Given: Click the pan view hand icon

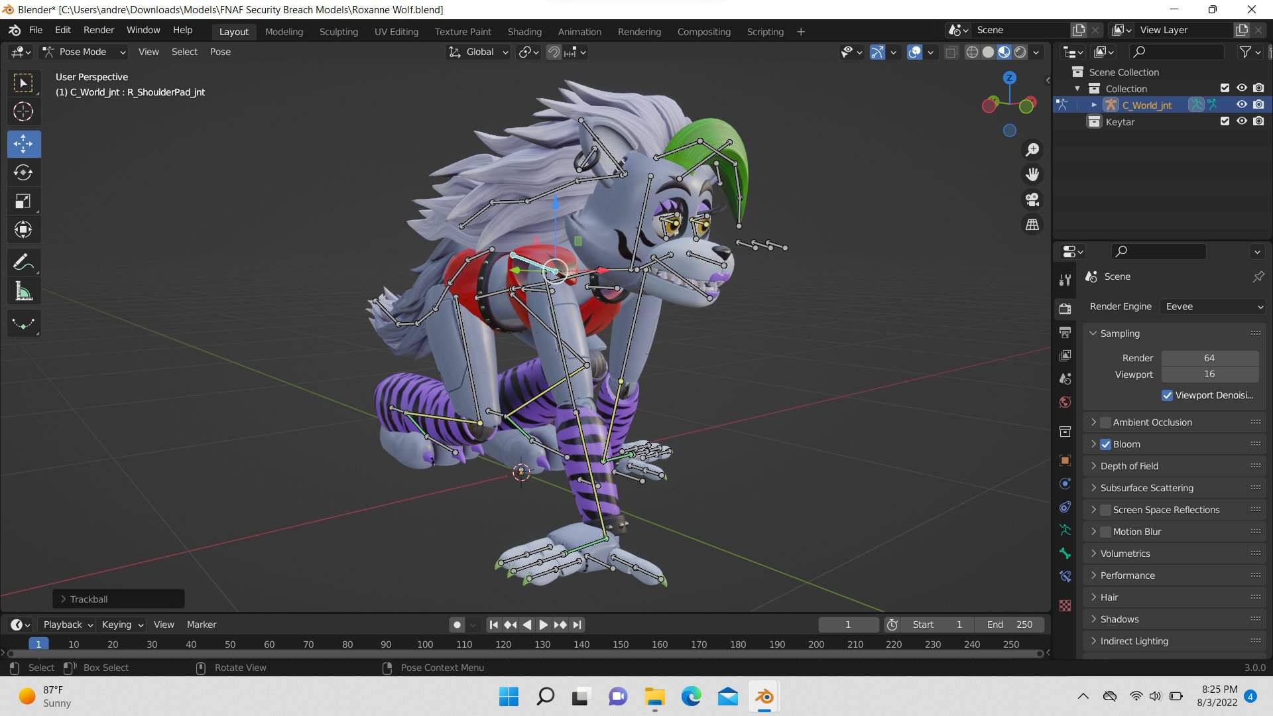Looking at the screenshot, I should (x=1032, y=174).
